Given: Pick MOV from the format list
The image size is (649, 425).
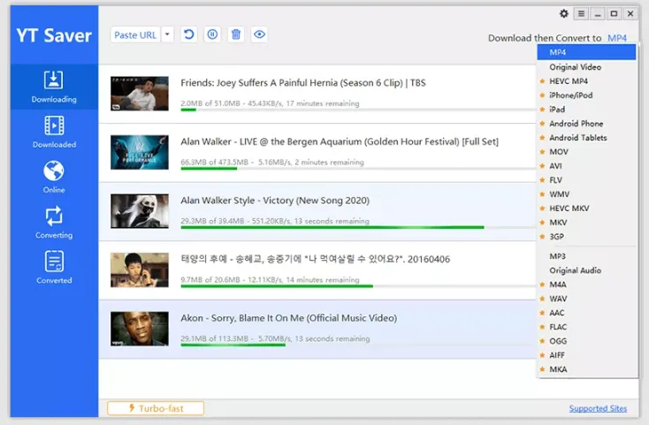Looking at the screenshot, I should pyautogui.click(x=586, y=152).
